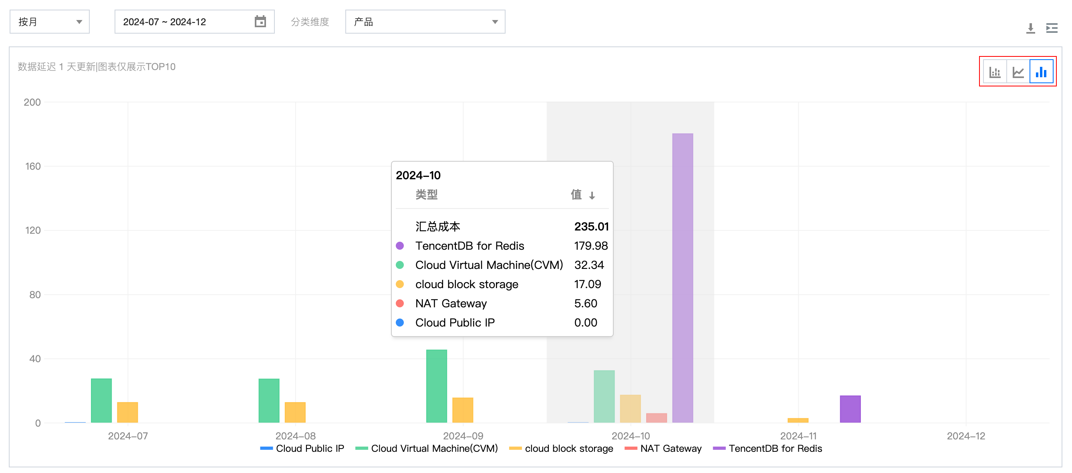
Task: Switch to line chart view
Action: (x=1018, y=72)
